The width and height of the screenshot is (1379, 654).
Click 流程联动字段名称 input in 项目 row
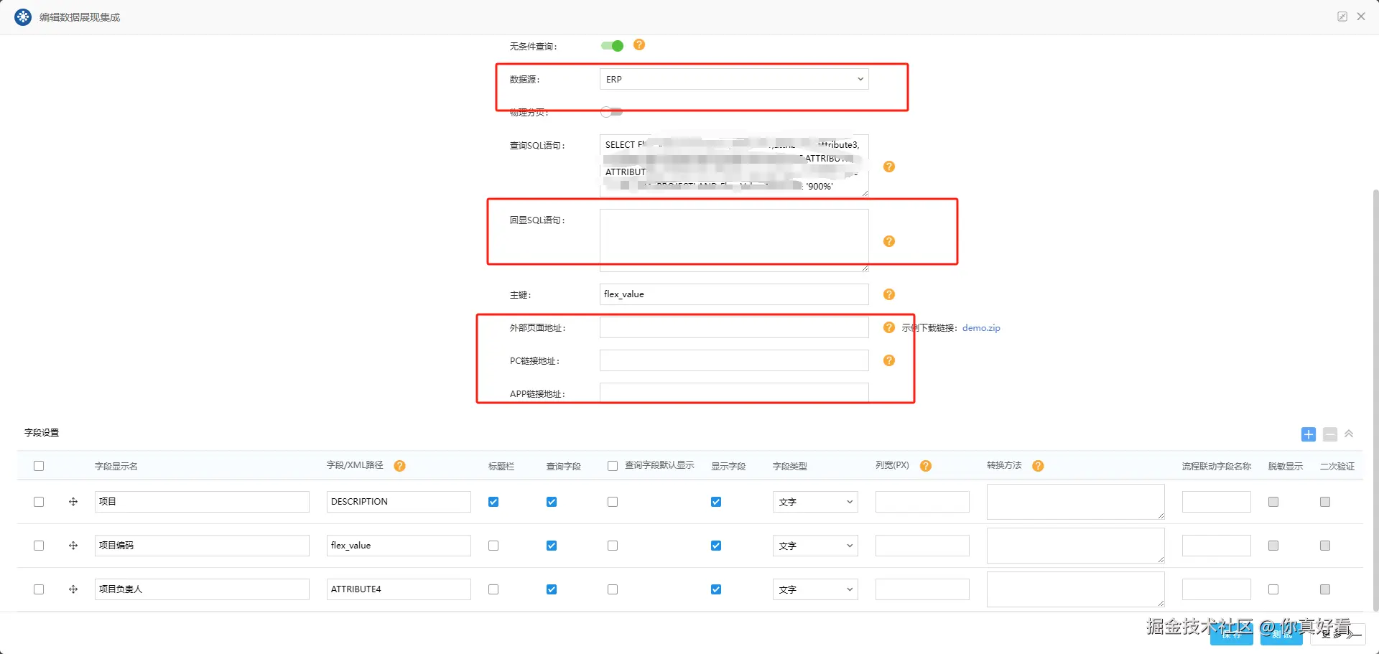(x=1216, y=502)
